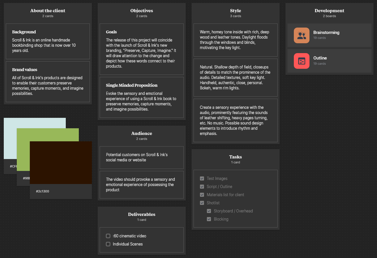
Task: Click the Development column title
Action: pyautogui.click(x=329, y=11)
